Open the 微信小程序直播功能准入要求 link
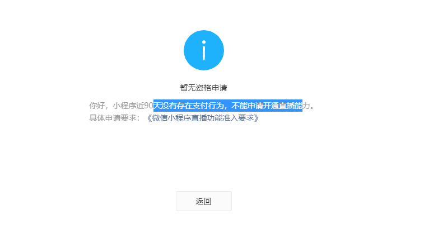 203,118
